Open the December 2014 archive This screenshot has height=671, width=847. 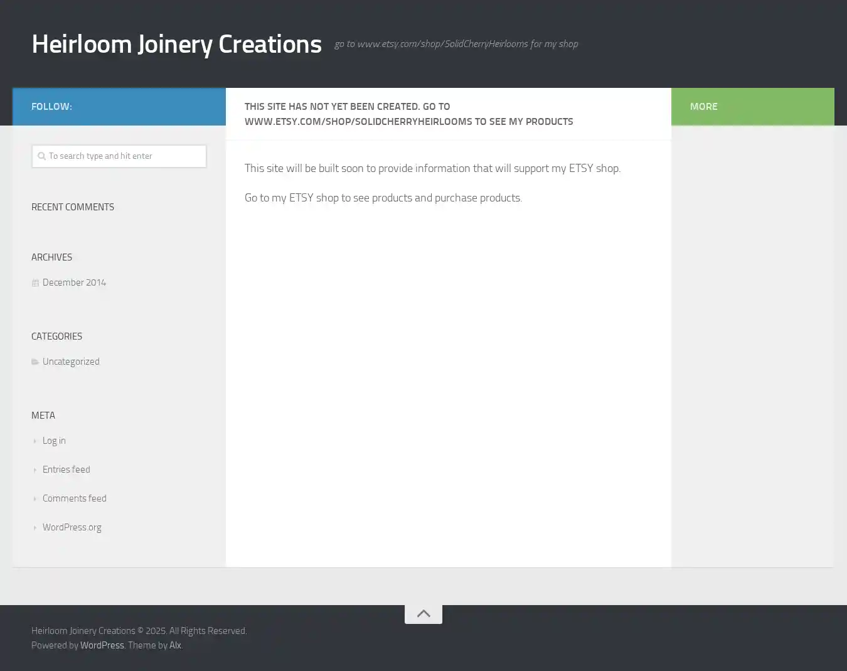point(74,282)
